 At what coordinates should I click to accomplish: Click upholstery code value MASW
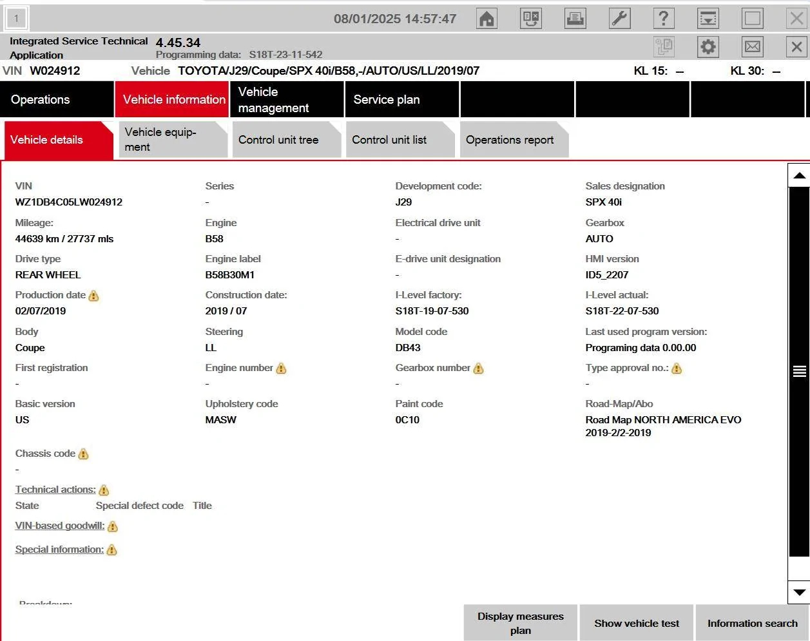pos(221,420)
